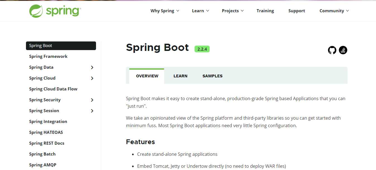This screenshot has height=170, width=376.
Task: Expand the Why Spring dropdown menu
Action: 165,11
